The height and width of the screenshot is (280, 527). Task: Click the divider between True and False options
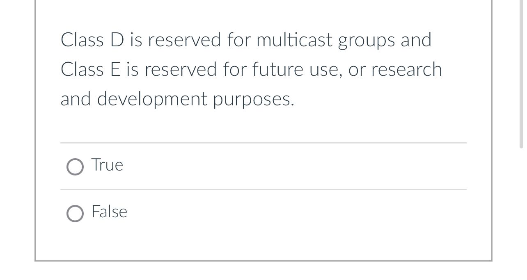point(263,190)
